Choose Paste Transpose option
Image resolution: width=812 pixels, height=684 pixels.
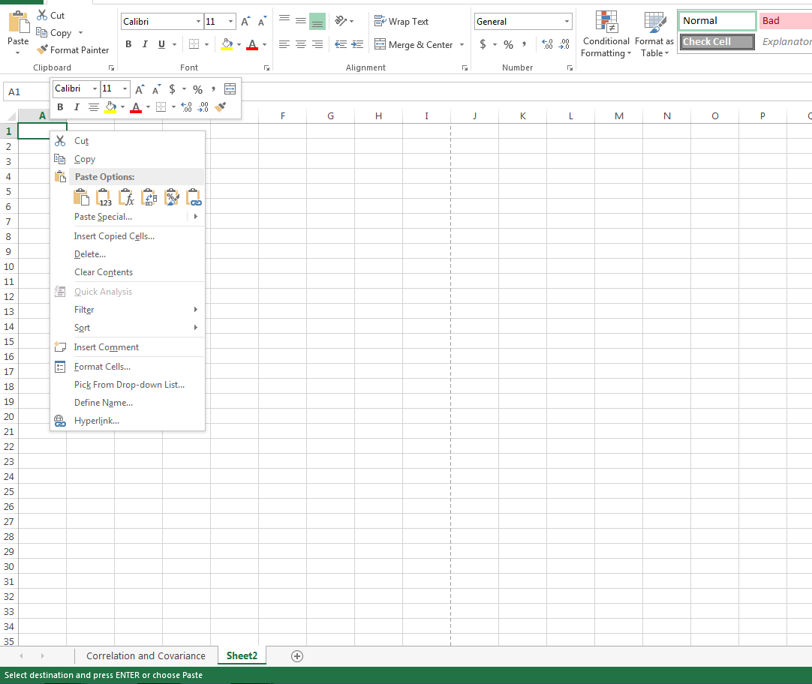coord(149,197)
